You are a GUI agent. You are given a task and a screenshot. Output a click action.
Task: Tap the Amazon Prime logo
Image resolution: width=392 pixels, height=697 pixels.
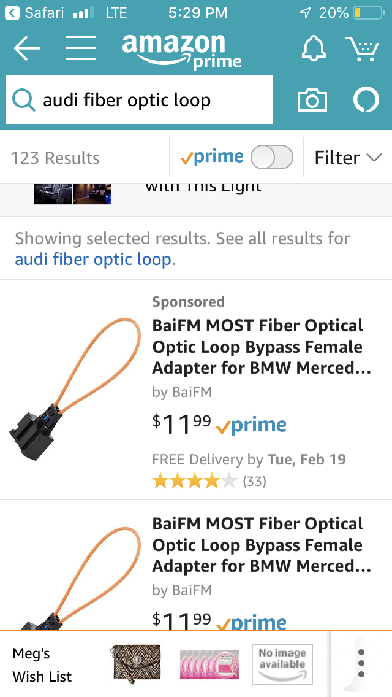181,50
